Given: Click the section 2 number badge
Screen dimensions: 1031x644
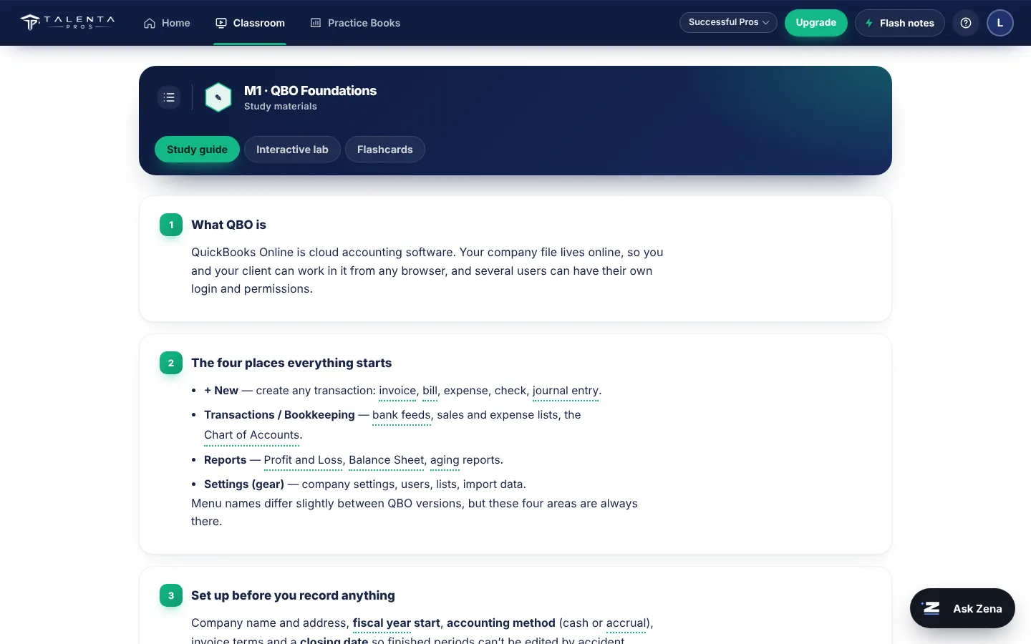Looking at the screenshot, I should coord(171,363).
